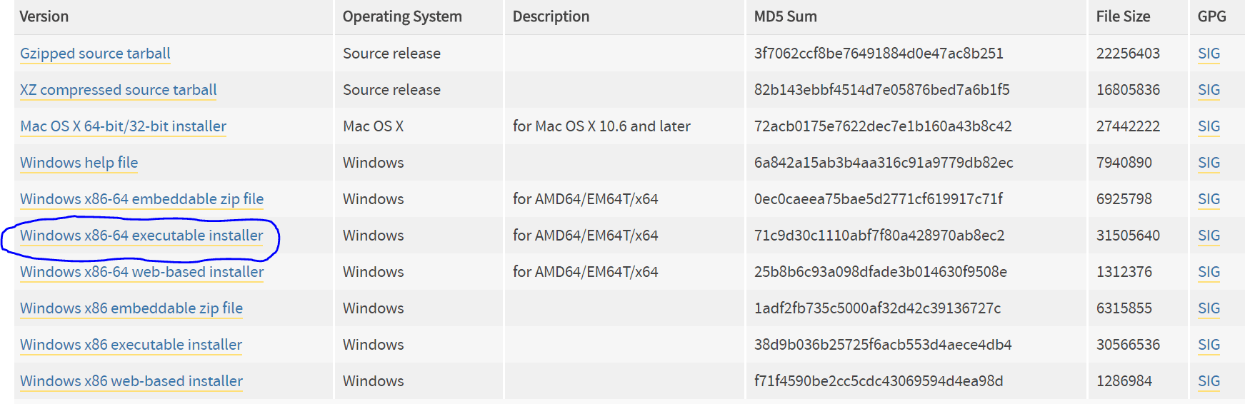Open SIG for Windows x86-64 web-based installer

coord(1209,272)
